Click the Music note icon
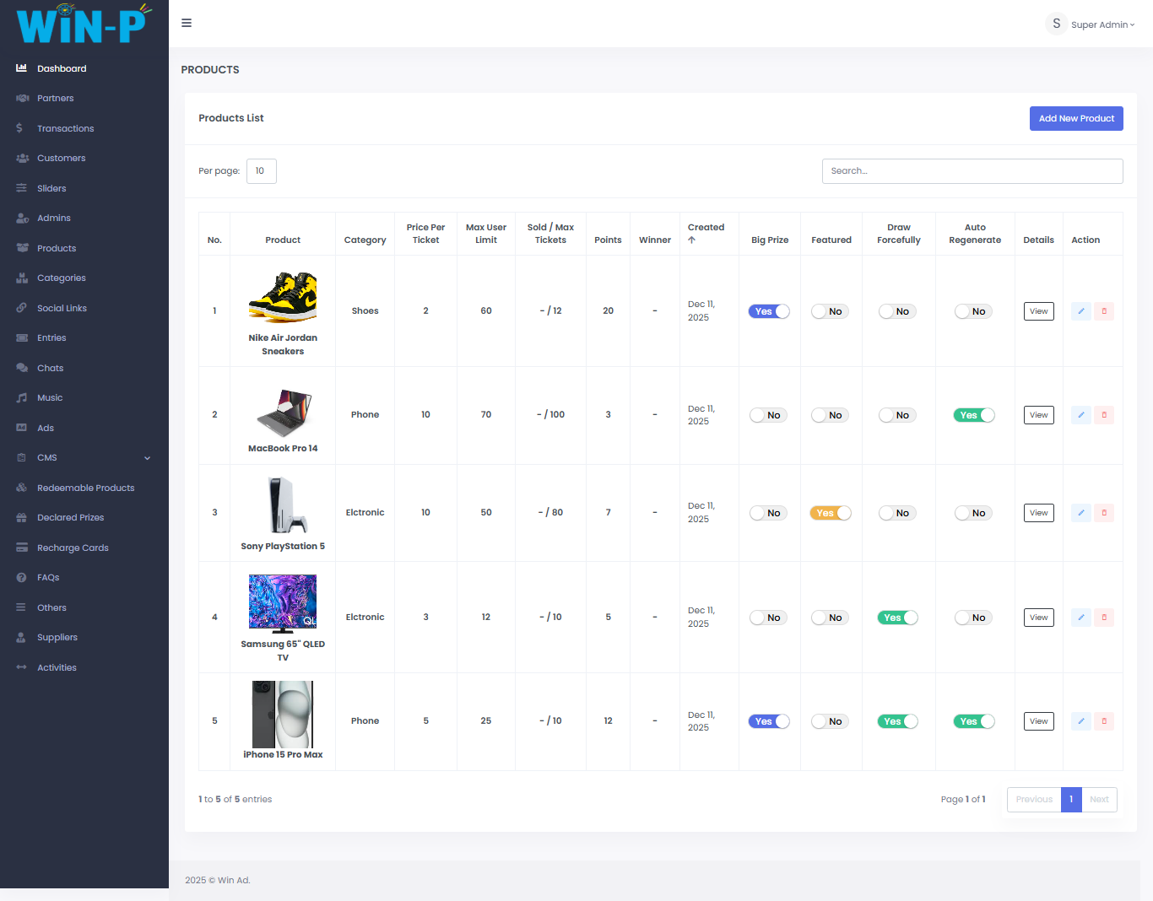Screen dimensions: 1153x901 point(22,398)
